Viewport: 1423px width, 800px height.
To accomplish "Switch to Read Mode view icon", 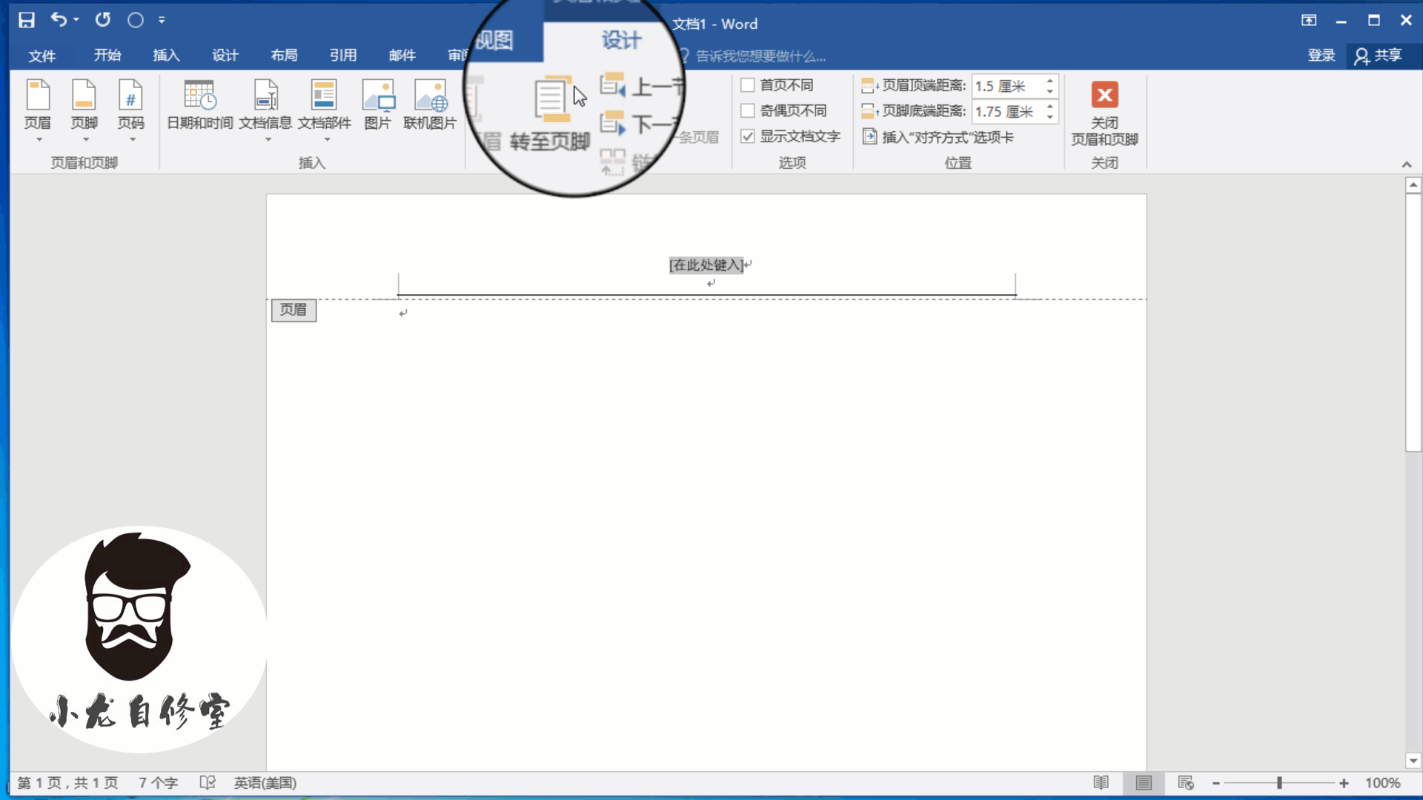I will point(1101,783).
